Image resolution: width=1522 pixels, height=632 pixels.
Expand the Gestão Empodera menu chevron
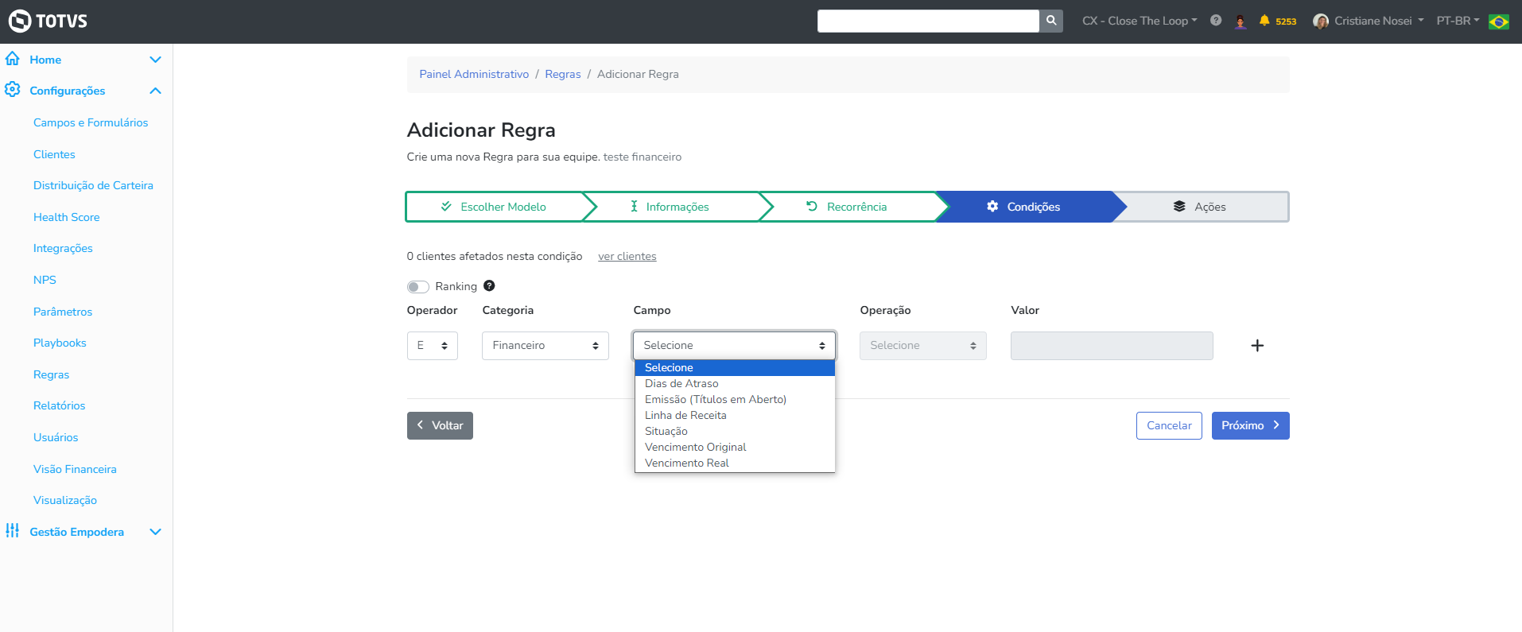(x=156, y=532)
